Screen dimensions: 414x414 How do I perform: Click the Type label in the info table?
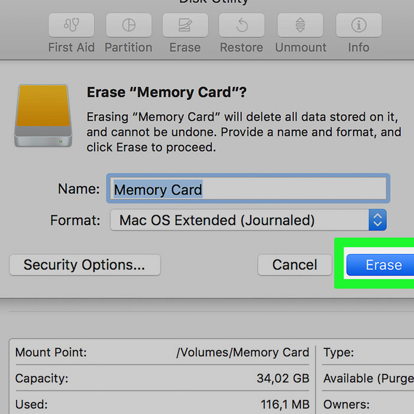click(338, 352)
